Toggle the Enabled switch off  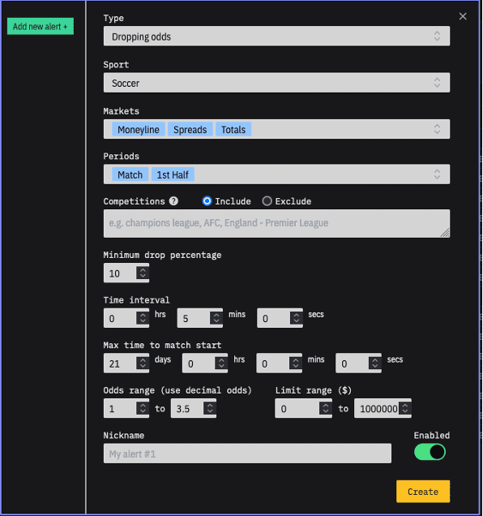(430, 452)
